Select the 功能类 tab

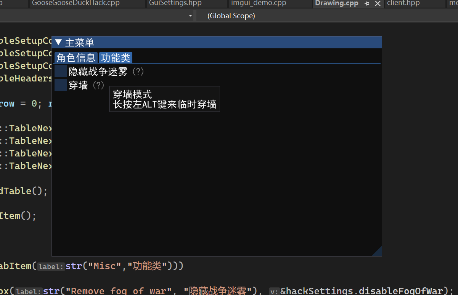pos(116,57)
